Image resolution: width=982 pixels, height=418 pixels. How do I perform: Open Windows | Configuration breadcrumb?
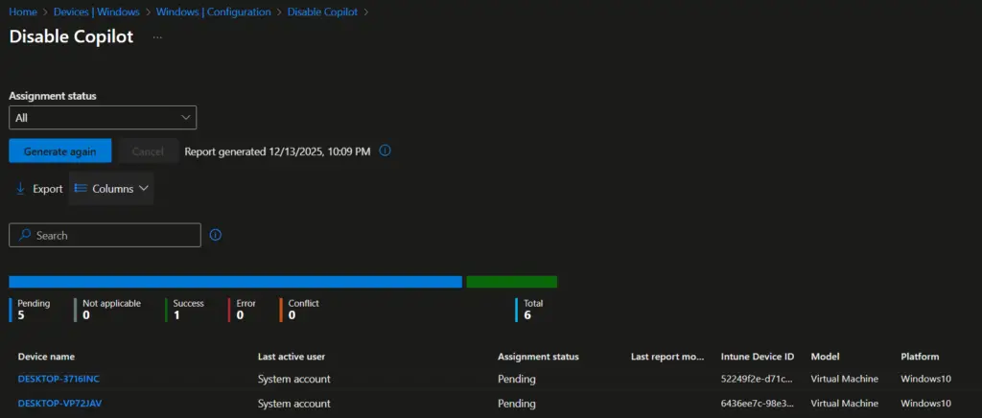tap(214, 12)
